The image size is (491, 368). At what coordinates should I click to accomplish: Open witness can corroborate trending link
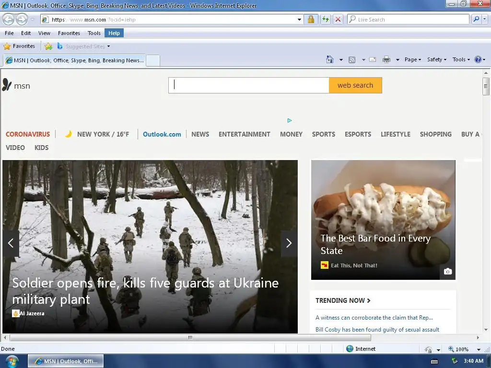pyautogui.click(x=374, y=318)
